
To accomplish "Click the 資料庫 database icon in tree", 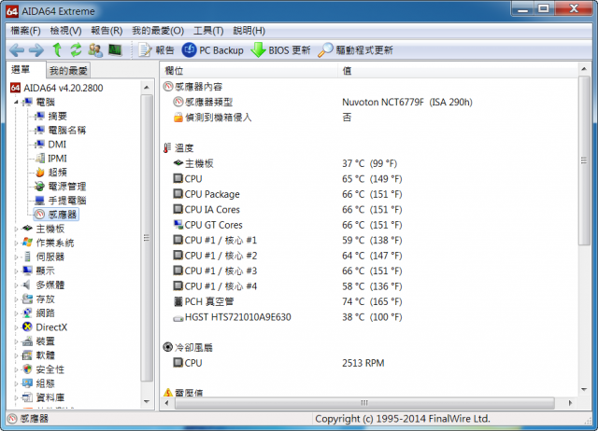I will [x=27, y=397].
